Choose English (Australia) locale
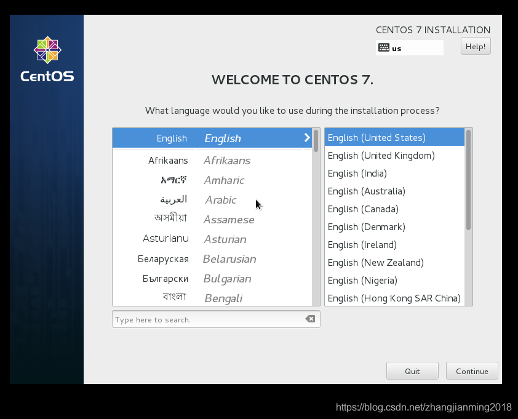Image resolution: width=518 pixels, height=419 pixels. 394,191
